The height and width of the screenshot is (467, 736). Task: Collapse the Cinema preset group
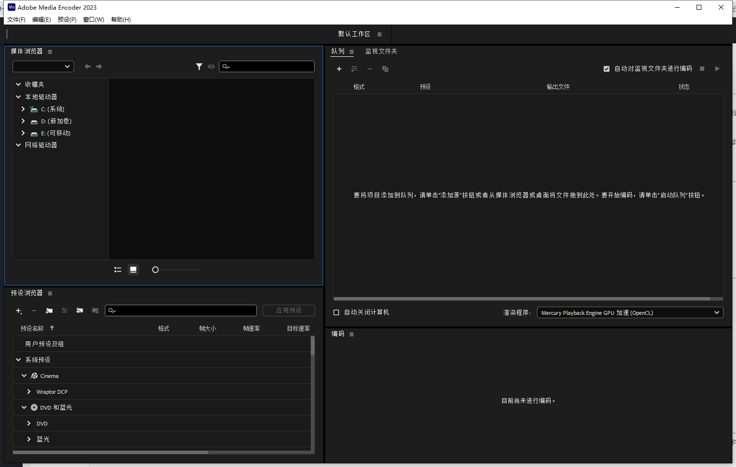24,376
